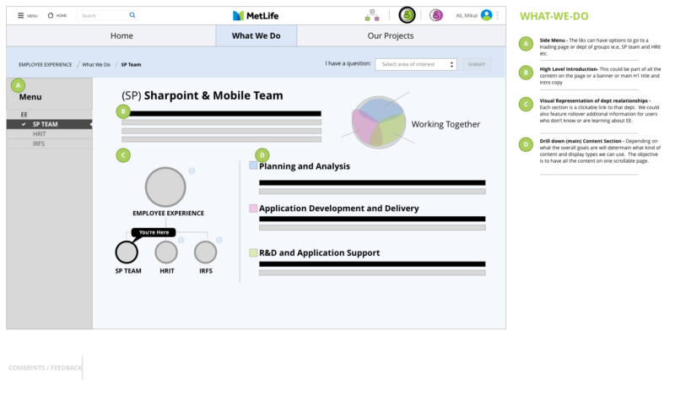Open the hamburger Menu icon
Screen dimensions: 675x401
(20, 15)
